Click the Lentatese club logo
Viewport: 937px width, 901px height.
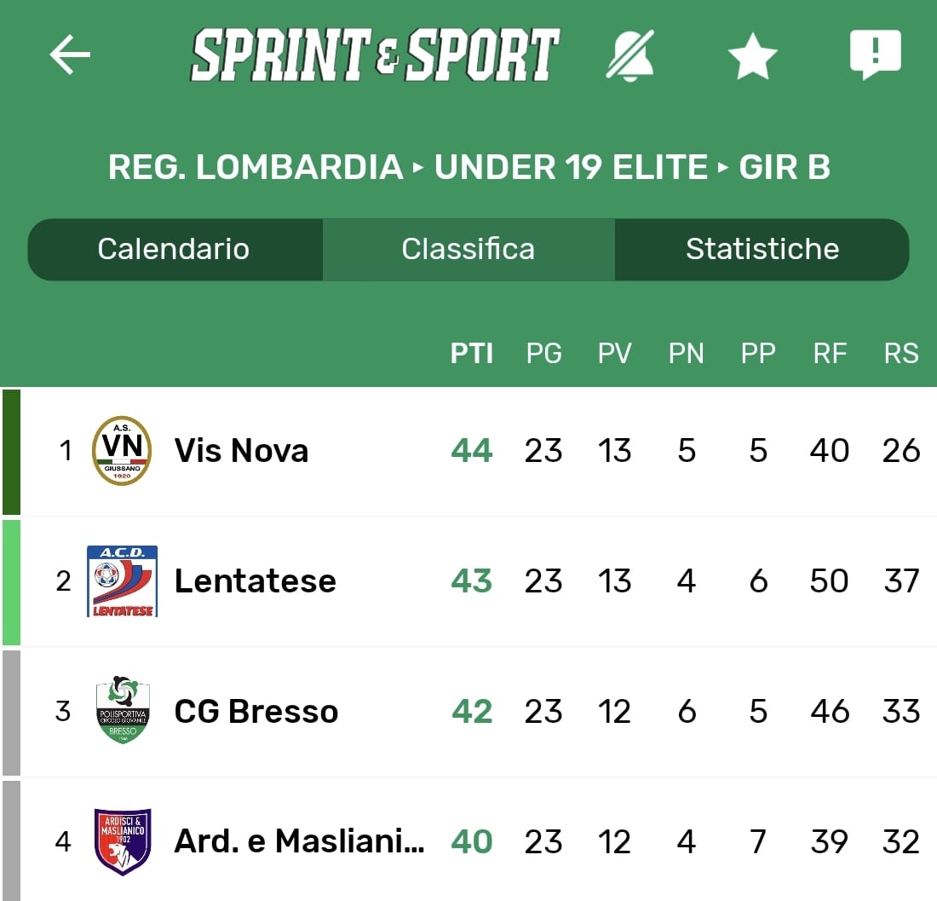pyautogui.click(x=122, y=581)
